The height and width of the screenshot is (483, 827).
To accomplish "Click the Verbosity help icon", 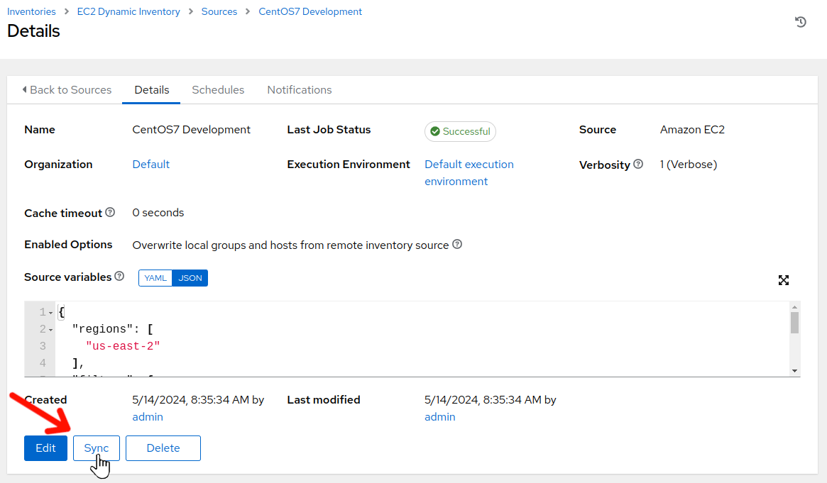I will click(638, 164).
